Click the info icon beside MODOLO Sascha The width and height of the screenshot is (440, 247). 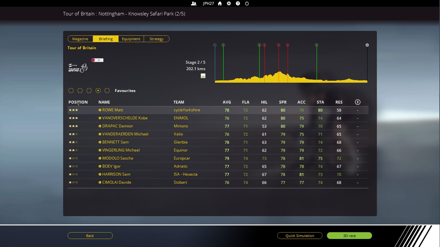[100, 158]
